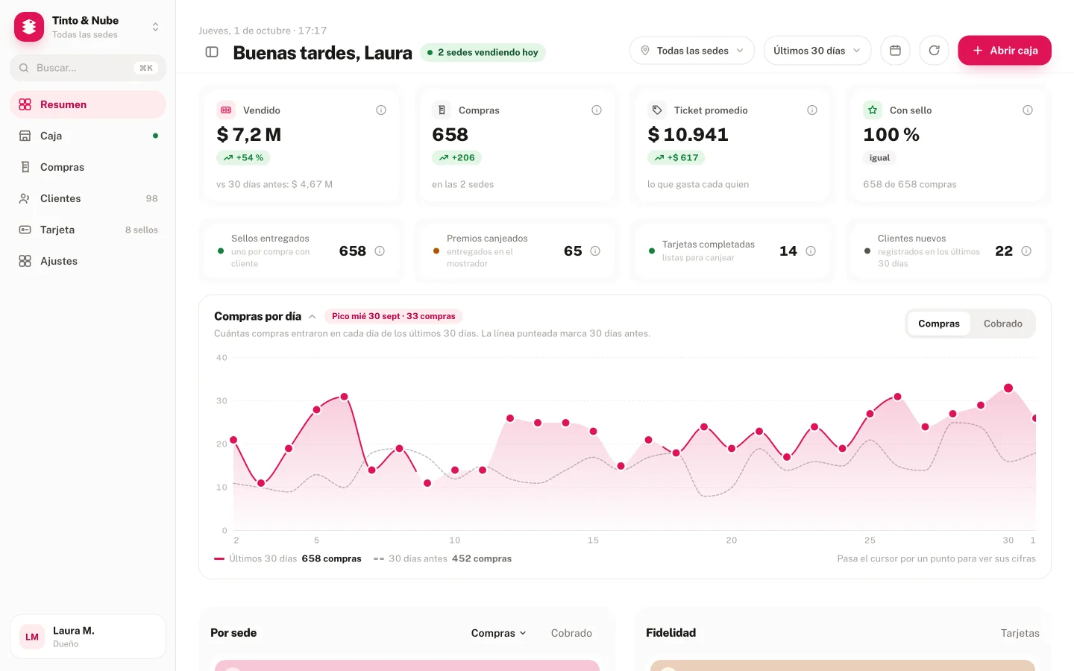The image size is (1074, 671).
Task: Collapse the Compras por día section
Action: [x=312, y=317]
